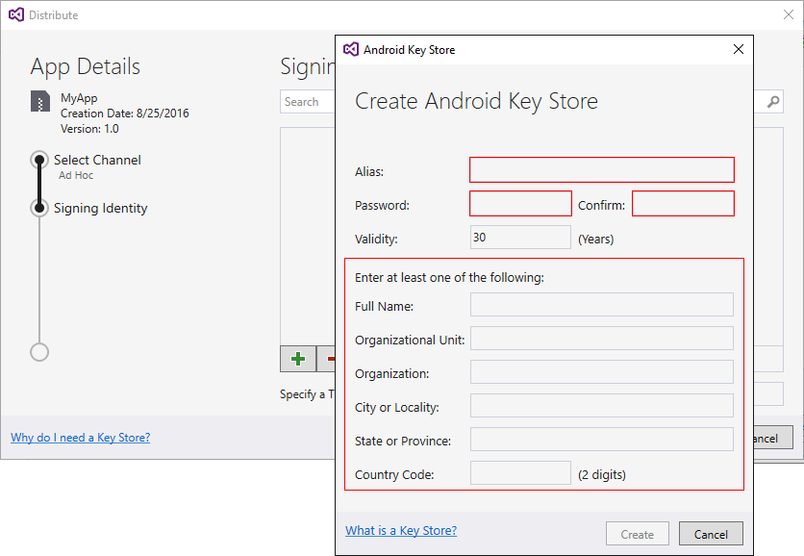
Task: Click the Validity field showing 30
Action: [x=520, y=238]
